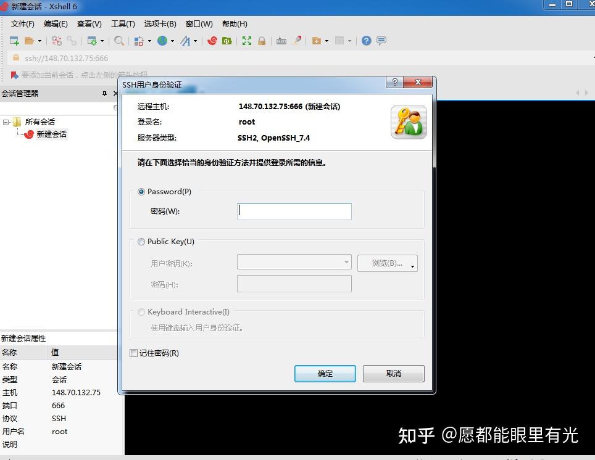Select the 新建会话 session tree item
The image size is (595, 460).
tap(52, 134)
